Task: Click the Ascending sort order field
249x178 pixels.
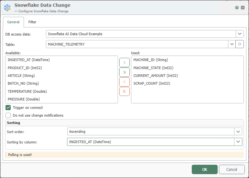Action: [151, 131]
